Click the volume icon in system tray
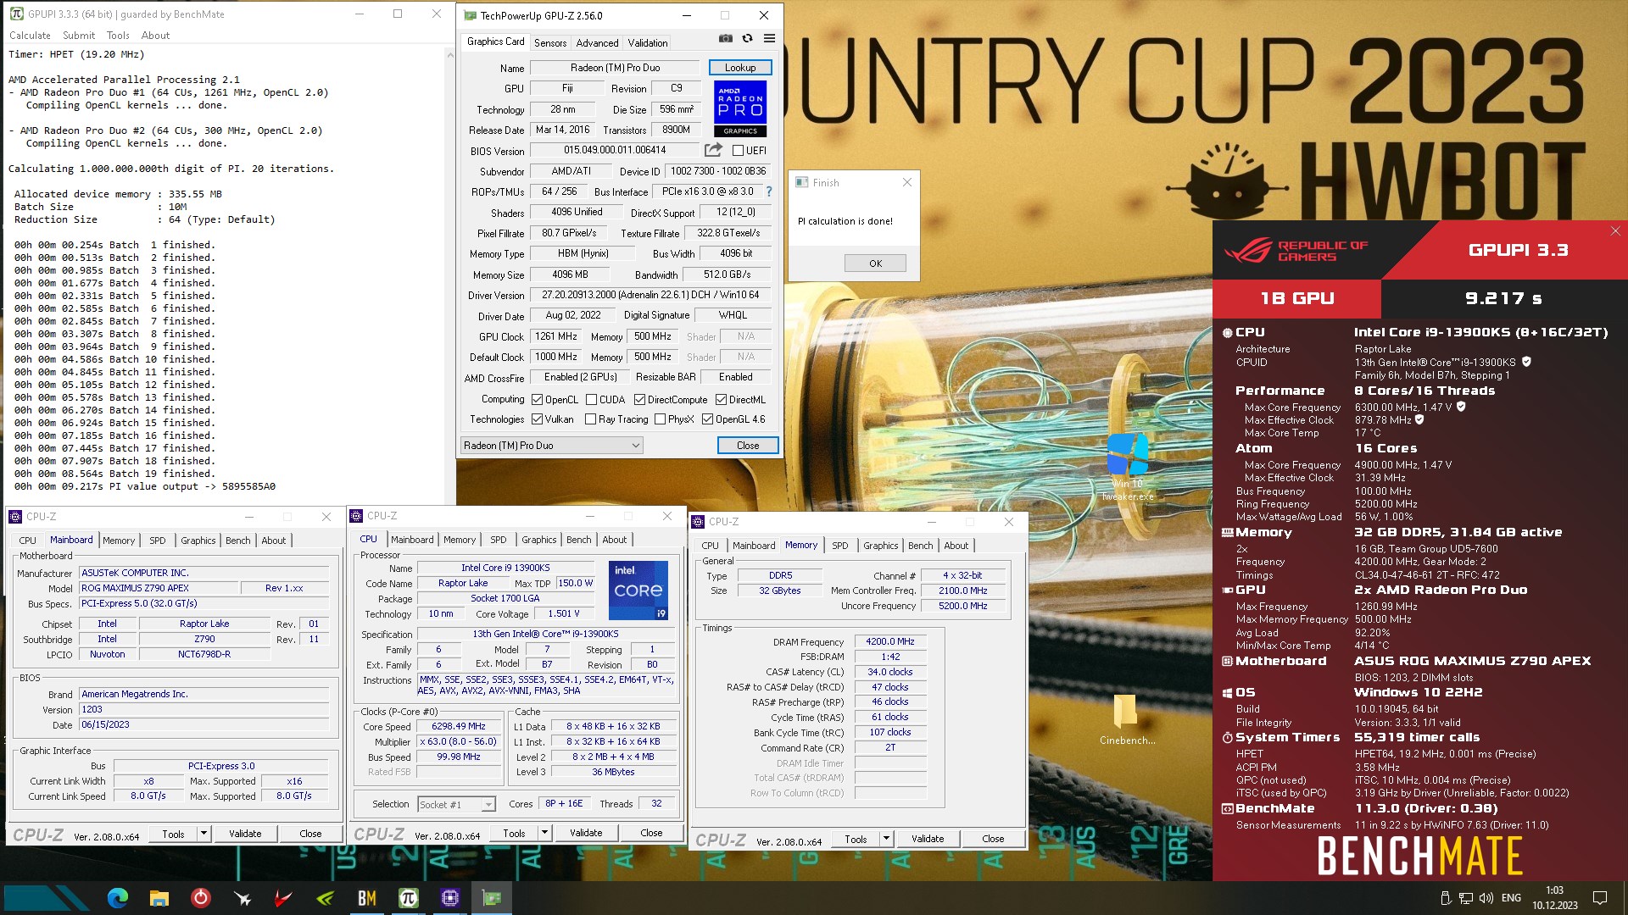Image resolution: width=1628 pixels, height=915 pixels. pos(1486,898)
